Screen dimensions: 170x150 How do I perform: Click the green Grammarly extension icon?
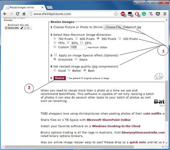pos(144,14)
